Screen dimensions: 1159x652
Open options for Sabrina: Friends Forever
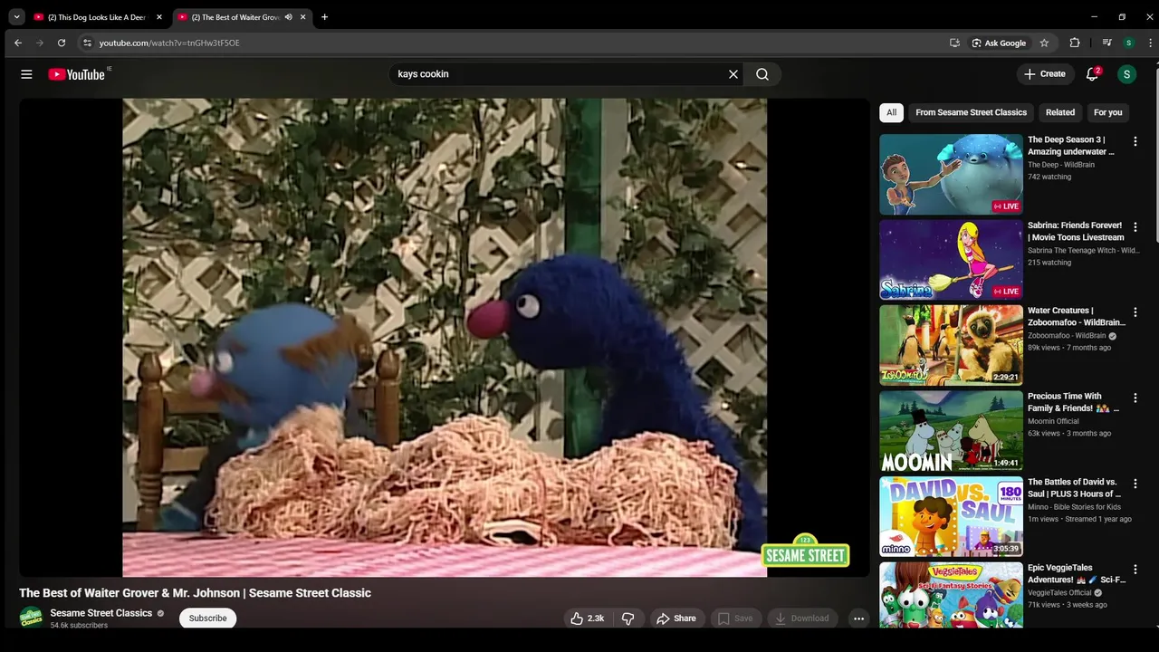point(1135,227)
